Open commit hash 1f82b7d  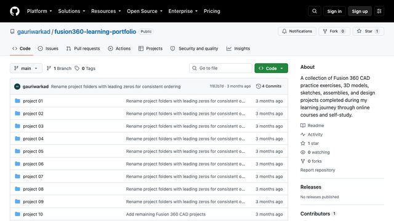217,86
